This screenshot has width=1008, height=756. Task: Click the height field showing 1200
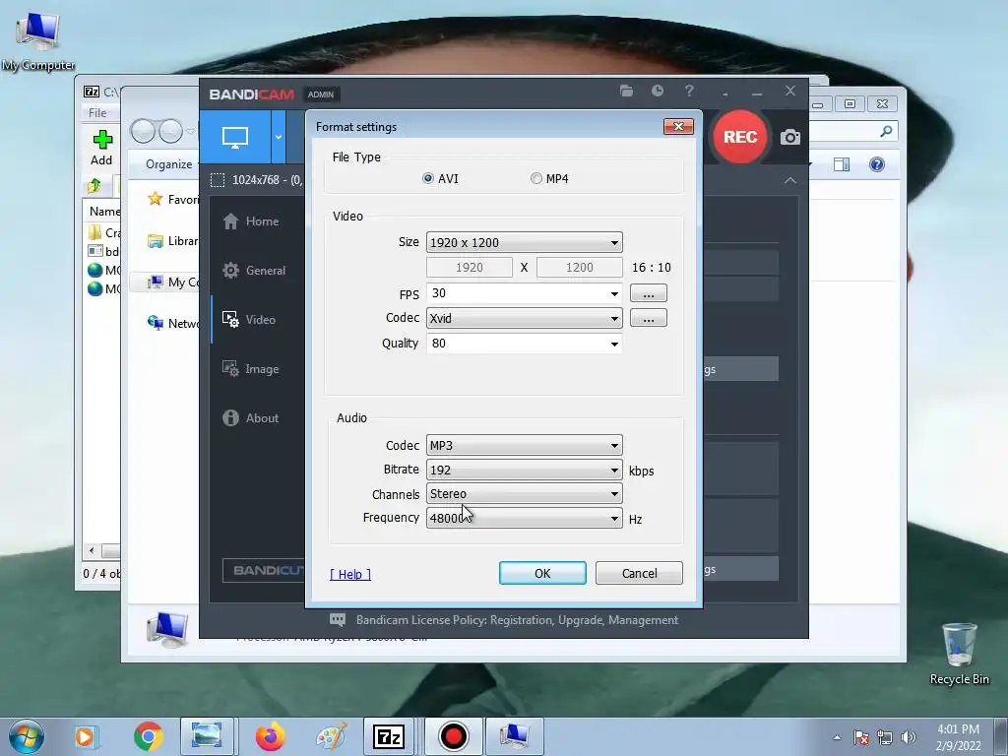pos(579,268)
